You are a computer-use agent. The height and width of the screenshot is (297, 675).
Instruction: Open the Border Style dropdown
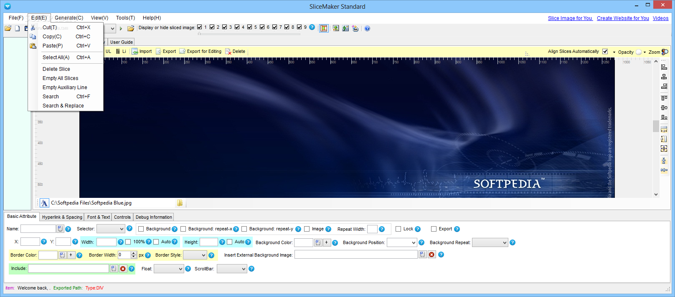[195, 255]
